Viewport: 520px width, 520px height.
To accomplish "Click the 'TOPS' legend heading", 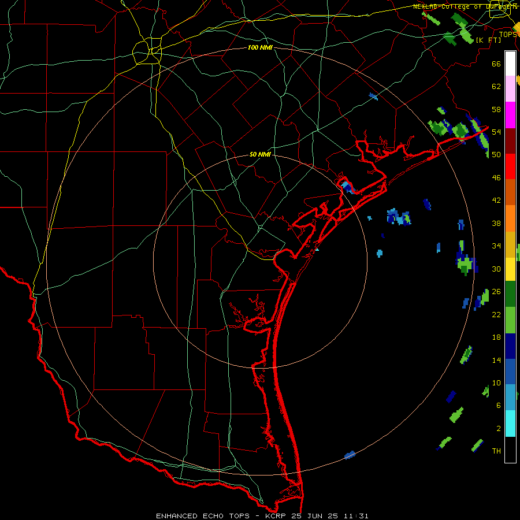I will (508, 35).
